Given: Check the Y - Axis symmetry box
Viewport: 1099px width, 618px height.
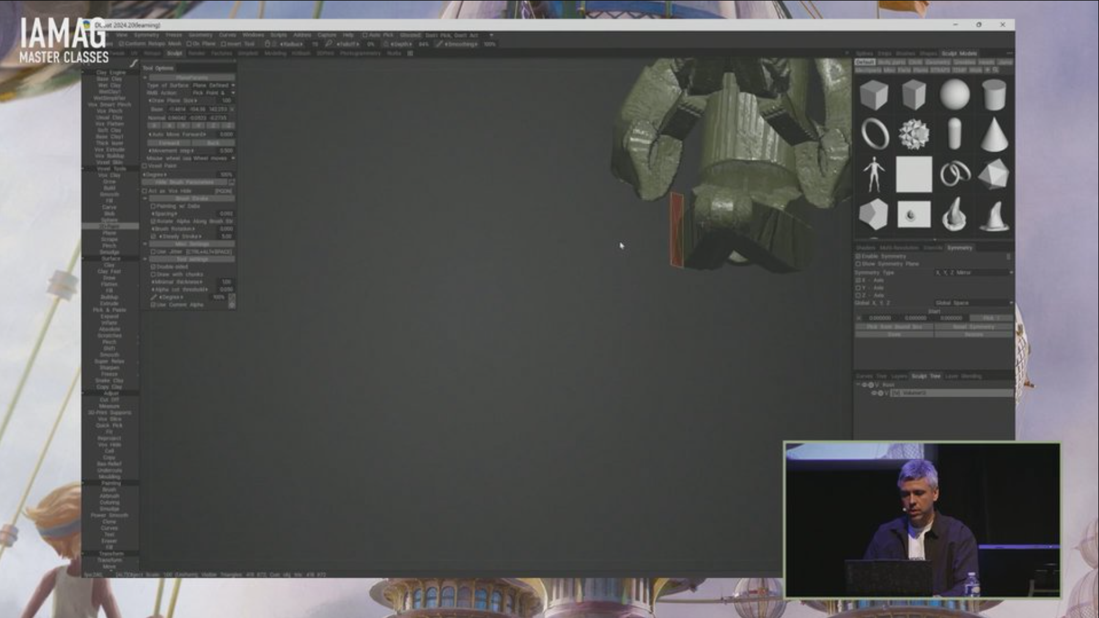Looking at the screenshot, I should pyautogui.click(x=858, y=288).
